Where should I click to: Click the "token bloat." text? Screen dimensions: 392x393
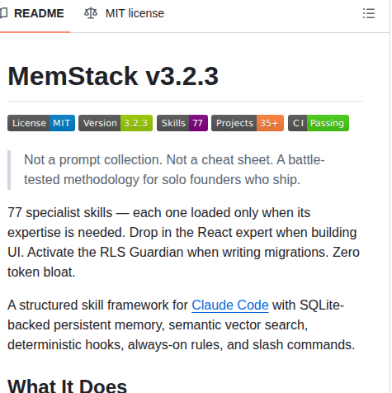point(41,272)
